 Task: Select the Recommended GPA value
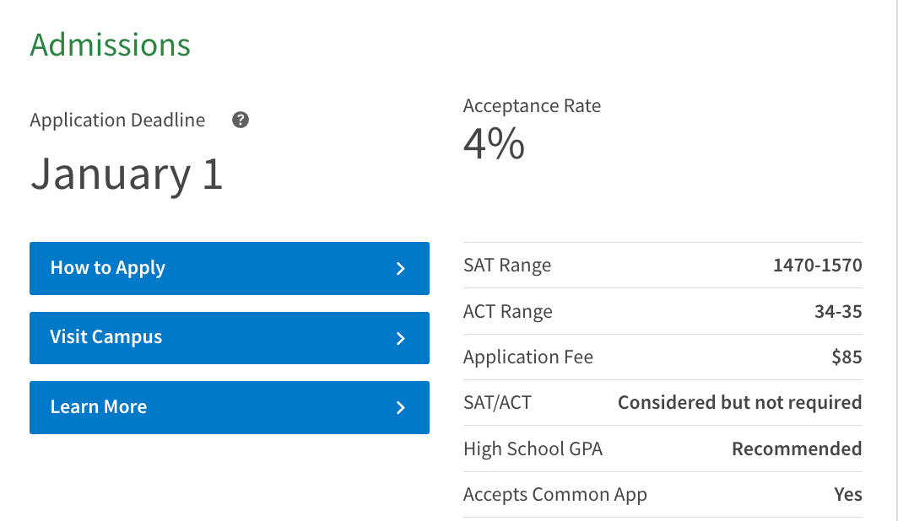(x=798, y=449)
